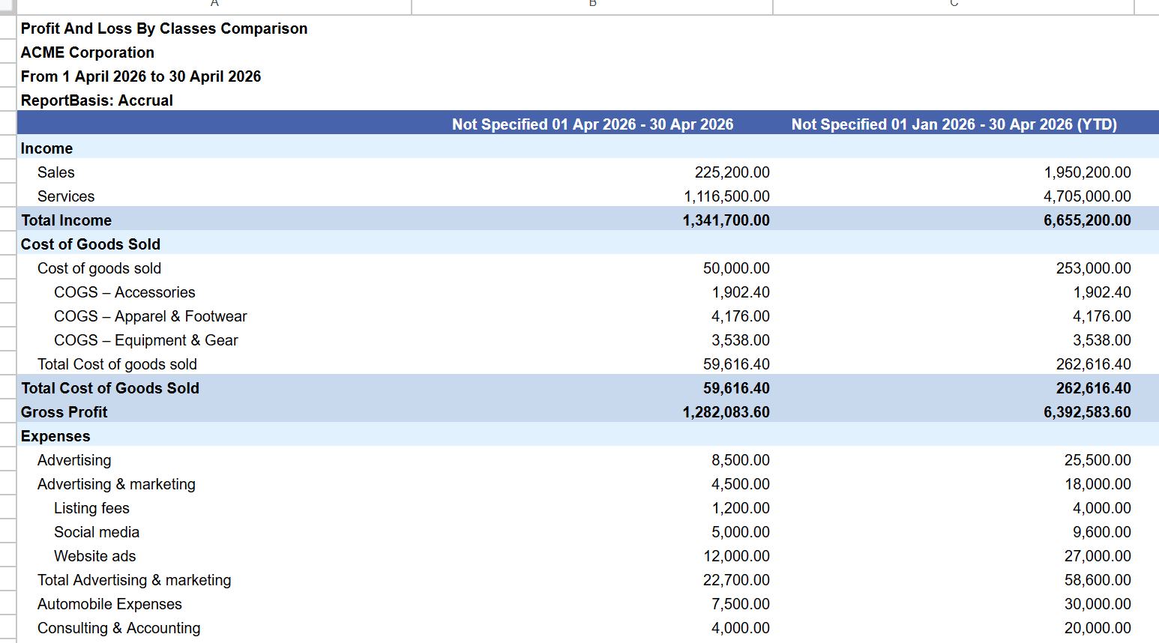Click Total Income YTD value 6,655,200.00
The image size is (1159, 643).
coord(1087,220)
